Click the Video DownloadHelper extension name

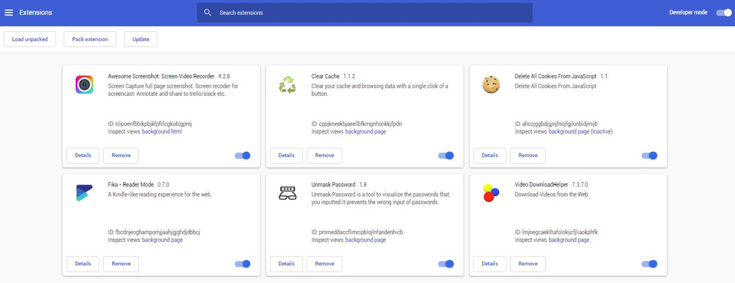(x=541, y=185)
